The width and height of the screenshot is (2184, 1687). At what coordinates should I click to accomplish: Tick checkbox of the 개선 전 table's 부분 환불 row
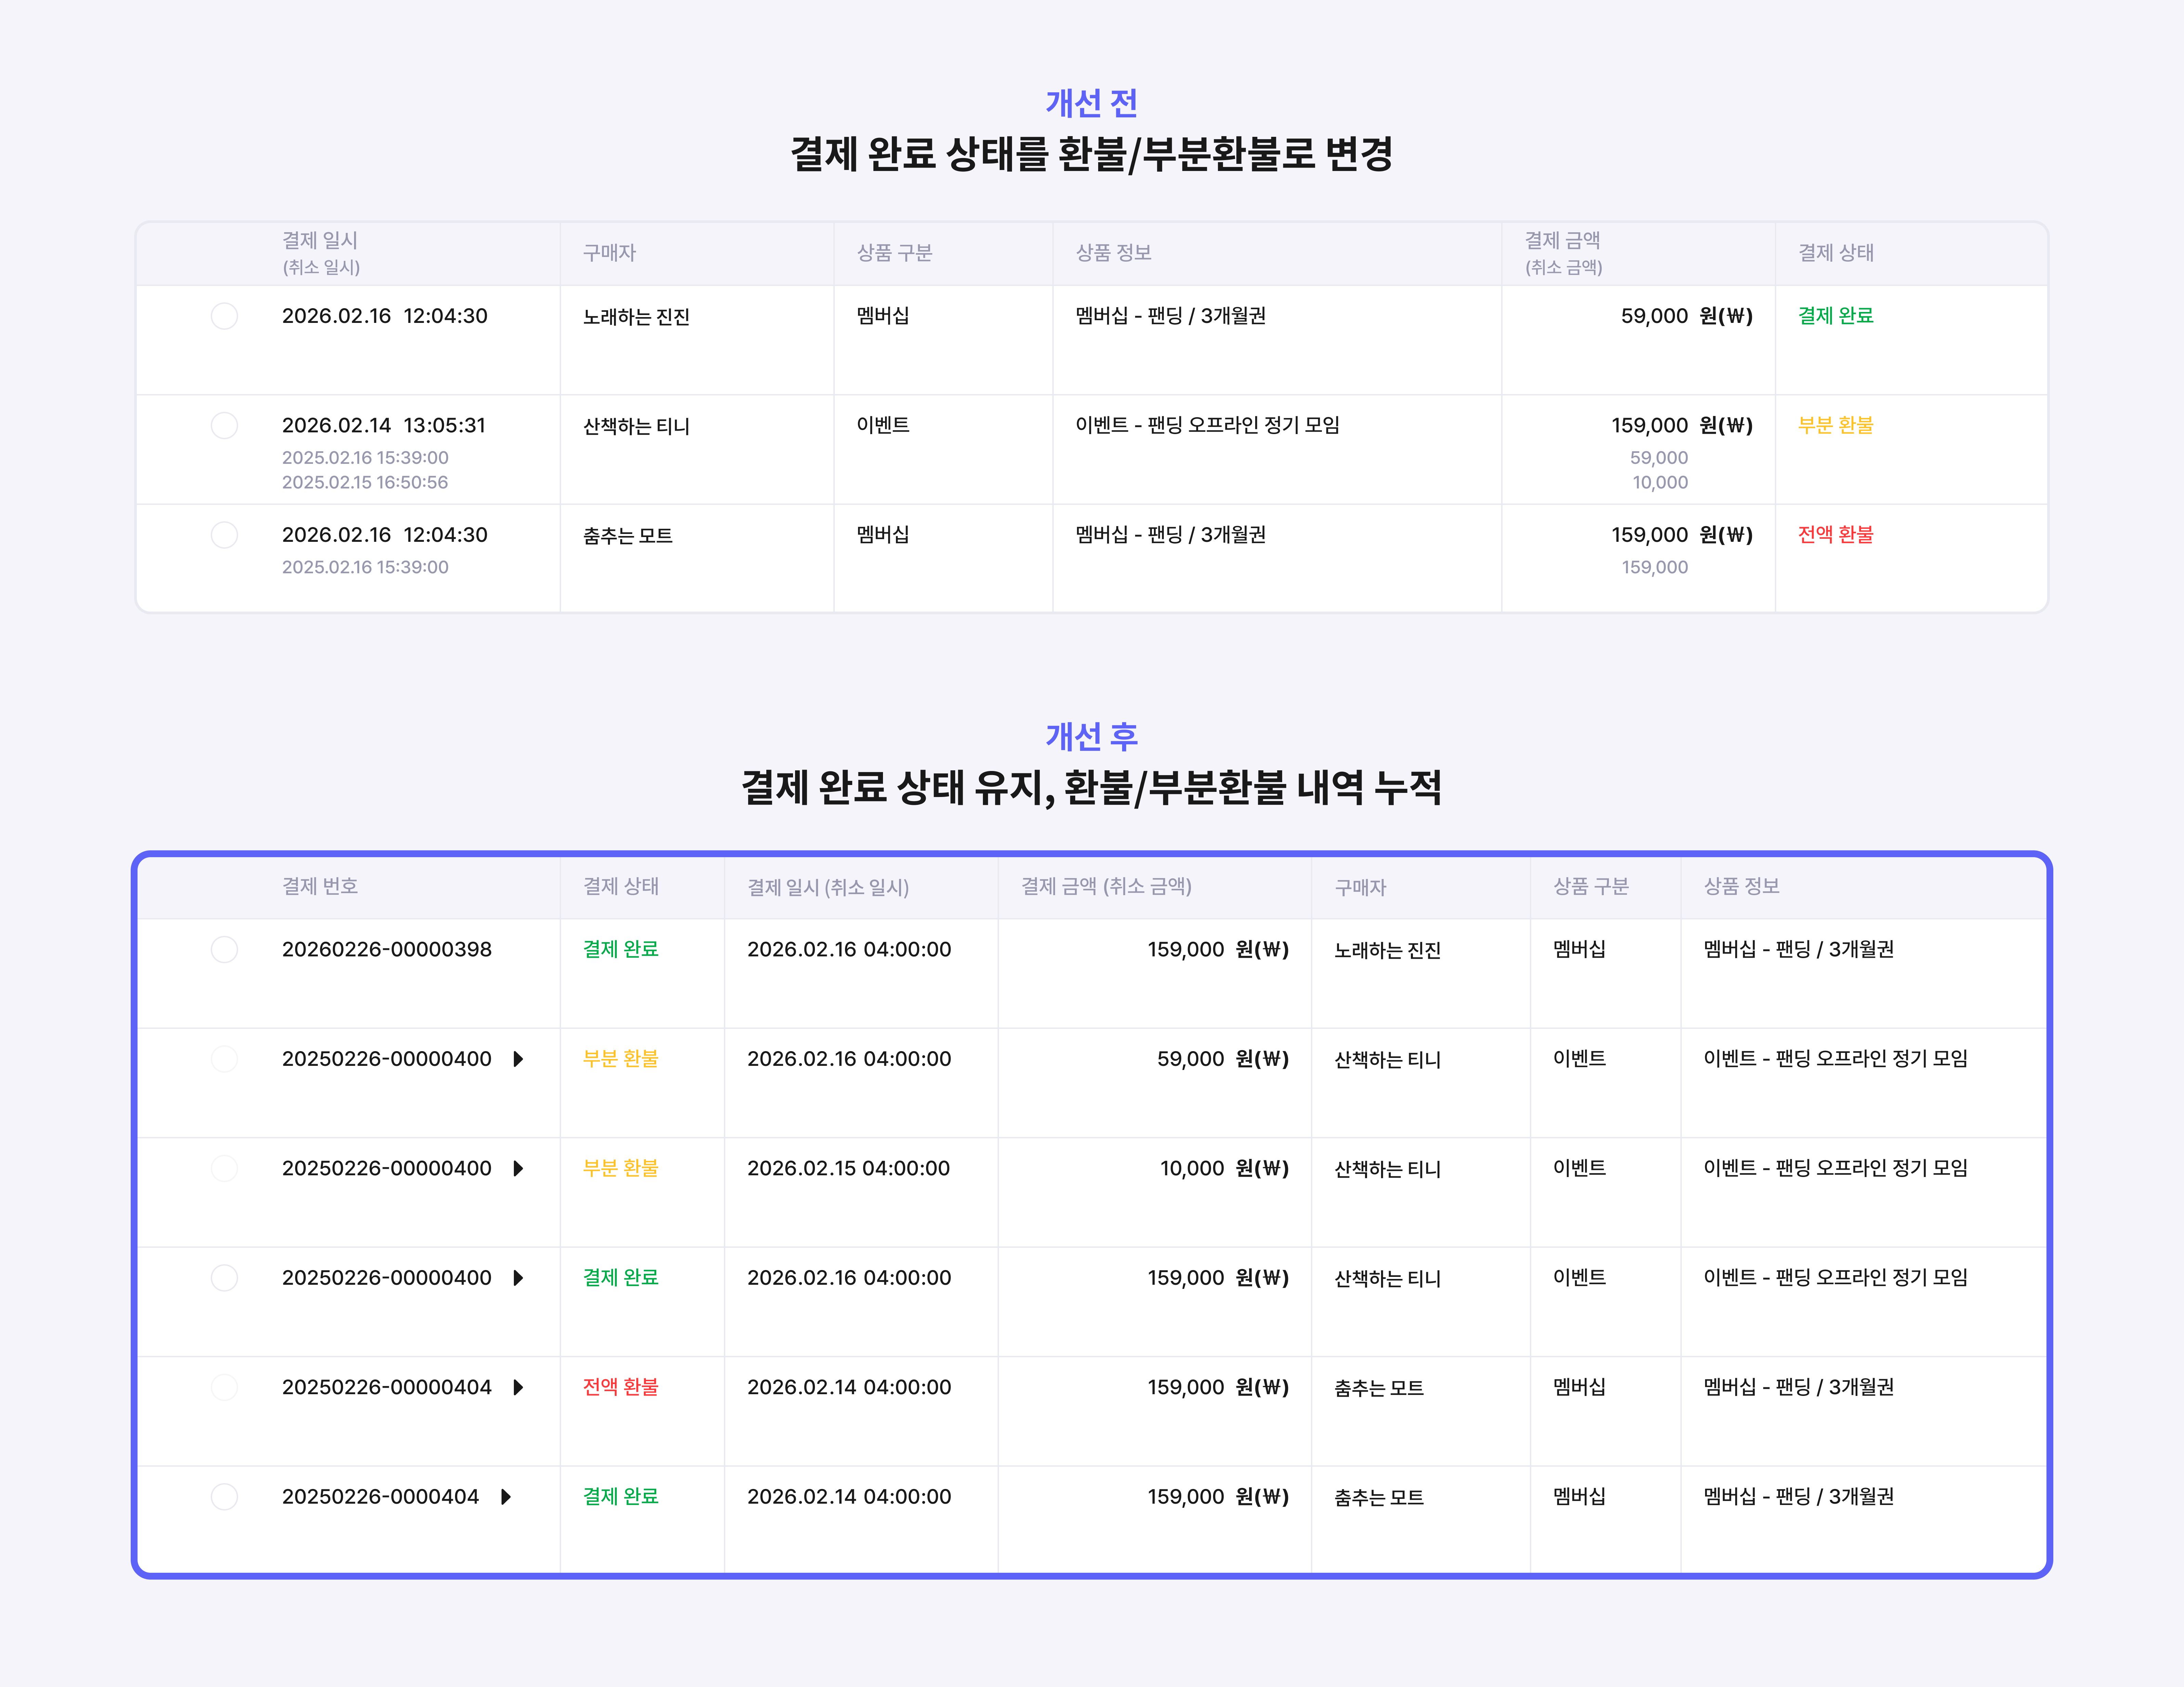click(x=224, y=425)
